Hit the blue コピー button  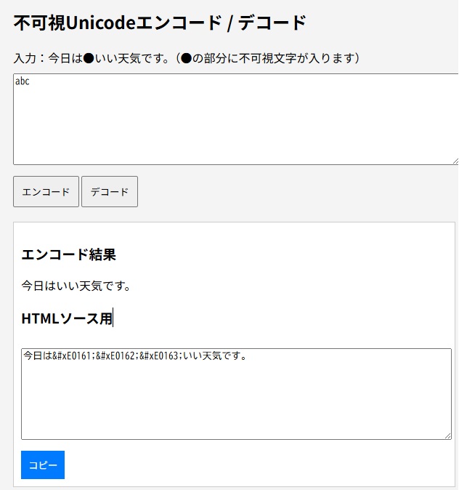[43, 465]
